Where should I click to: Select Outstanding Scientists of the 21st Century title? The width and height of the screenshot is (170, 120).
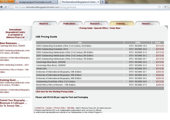click(x=56, y=82)
